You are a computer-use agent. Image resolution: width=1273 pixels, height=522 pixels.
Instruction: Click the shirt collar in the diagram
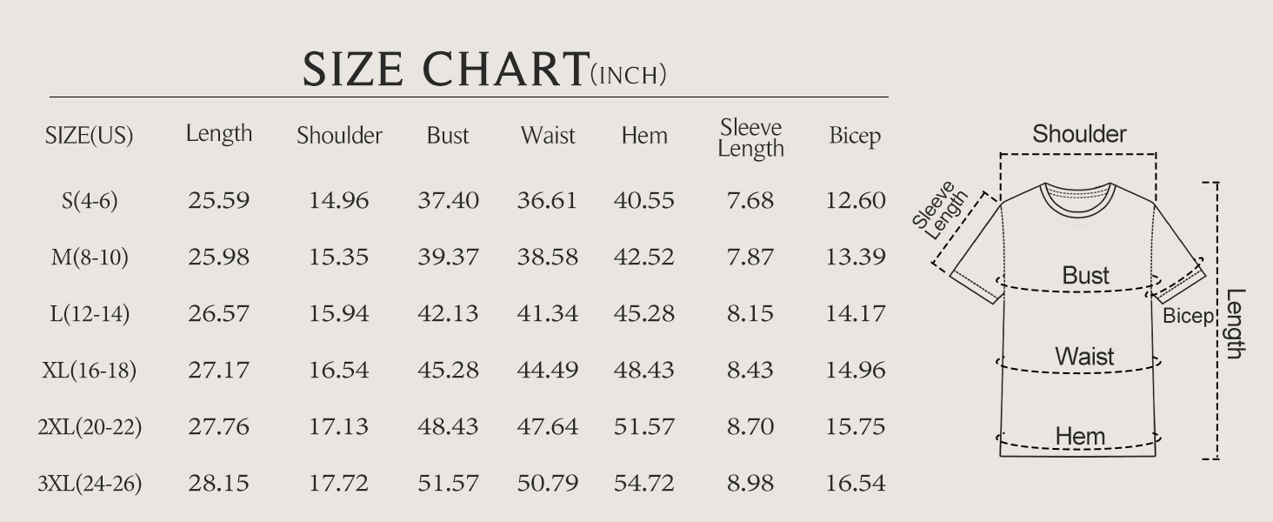[1077, 196]
